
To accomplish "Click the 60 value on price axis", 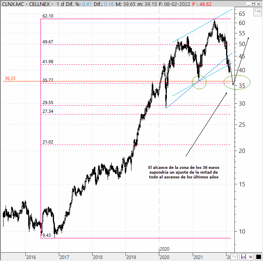I will tap(242, 23).
